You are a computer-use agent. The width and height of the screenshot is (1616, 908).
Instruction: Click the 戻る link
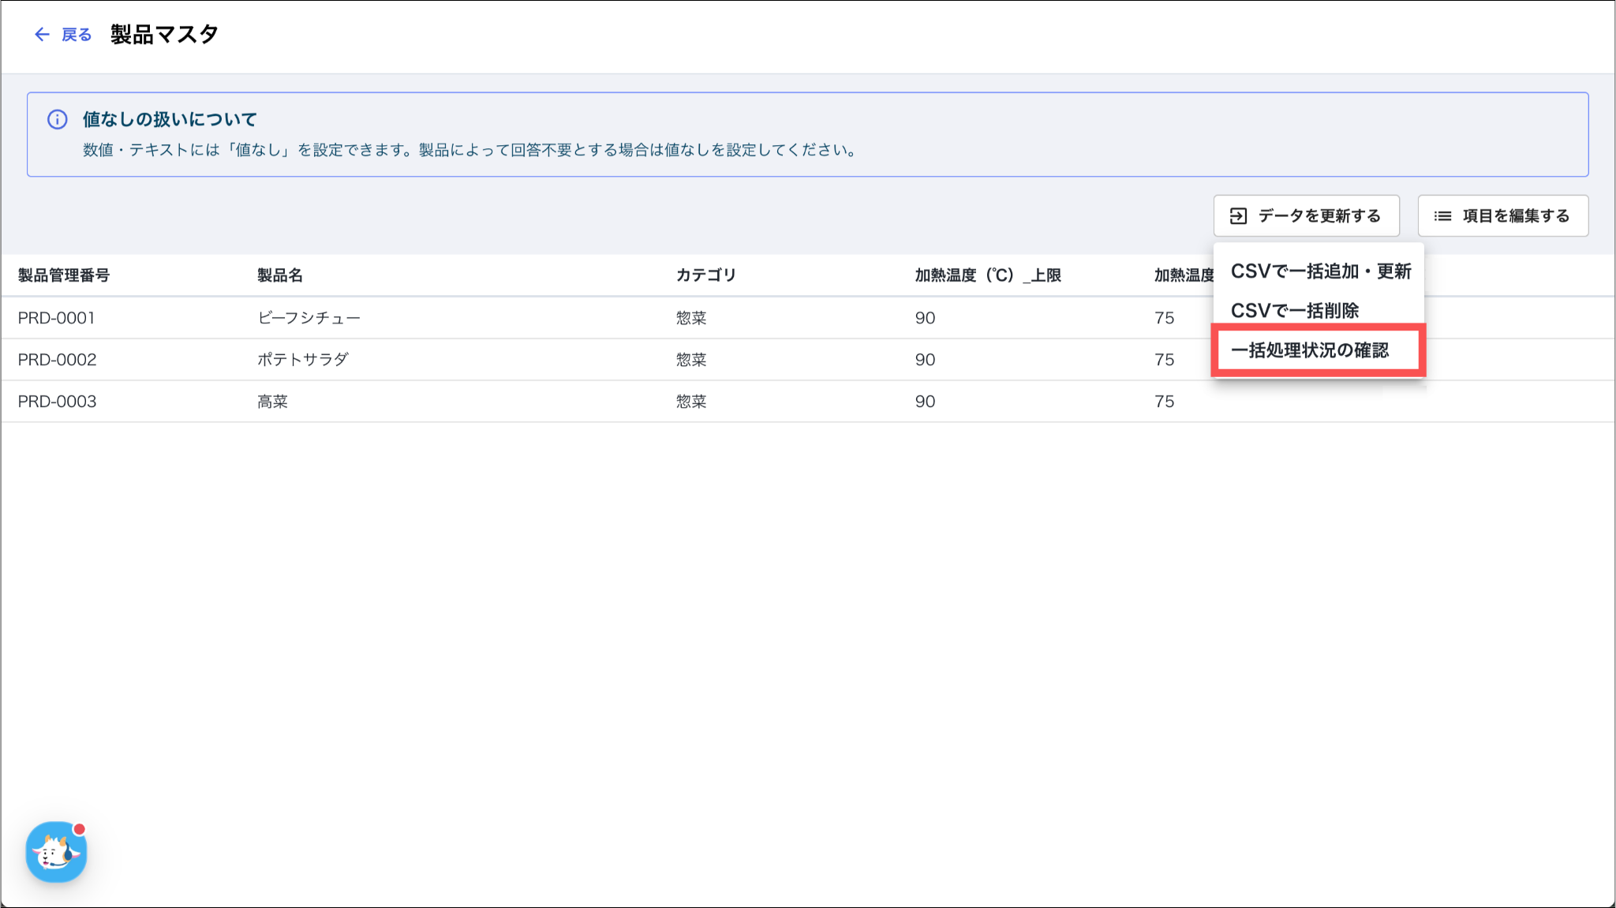tap(77, 35)
